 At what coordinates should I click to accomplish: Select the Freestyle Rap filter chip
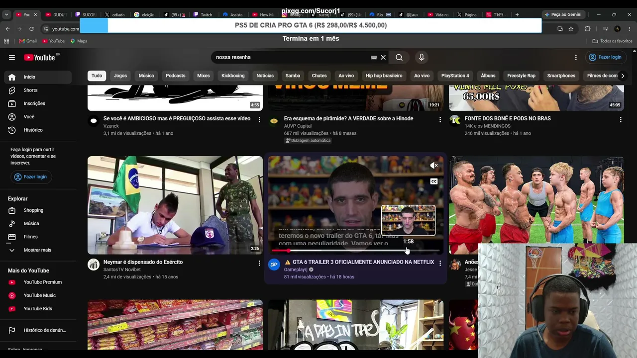click(521, 76)
